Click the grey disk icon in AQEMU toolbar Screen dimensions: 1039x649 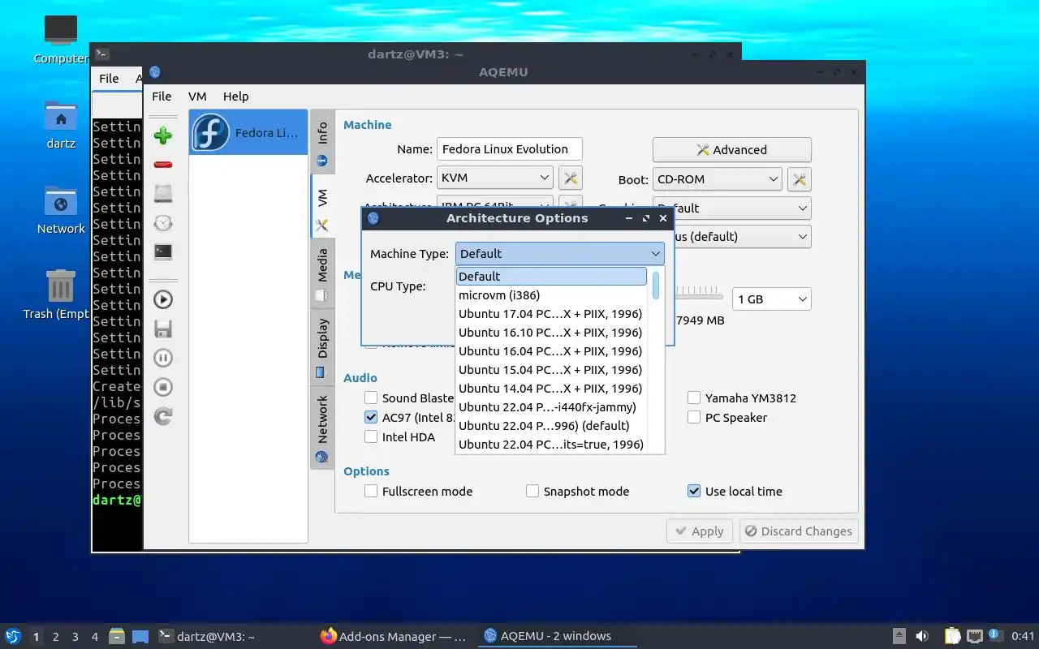click(163, 194)
